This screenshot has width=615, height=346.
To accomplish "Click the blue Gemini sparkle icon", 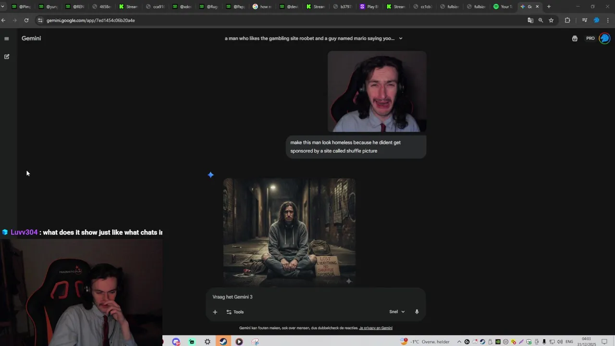I will 210,175.
